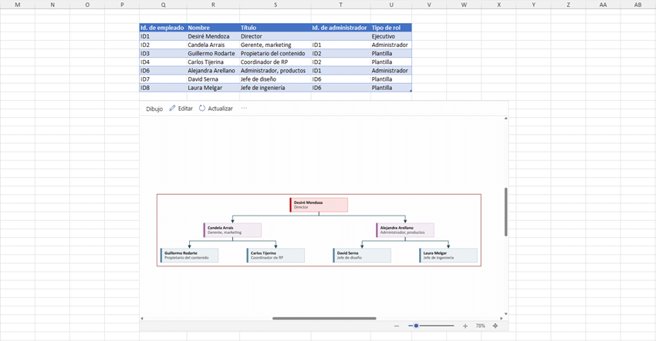Click the fit-to-page icon beside 78%
Viewport: 656px width, 341px height.
495,326
